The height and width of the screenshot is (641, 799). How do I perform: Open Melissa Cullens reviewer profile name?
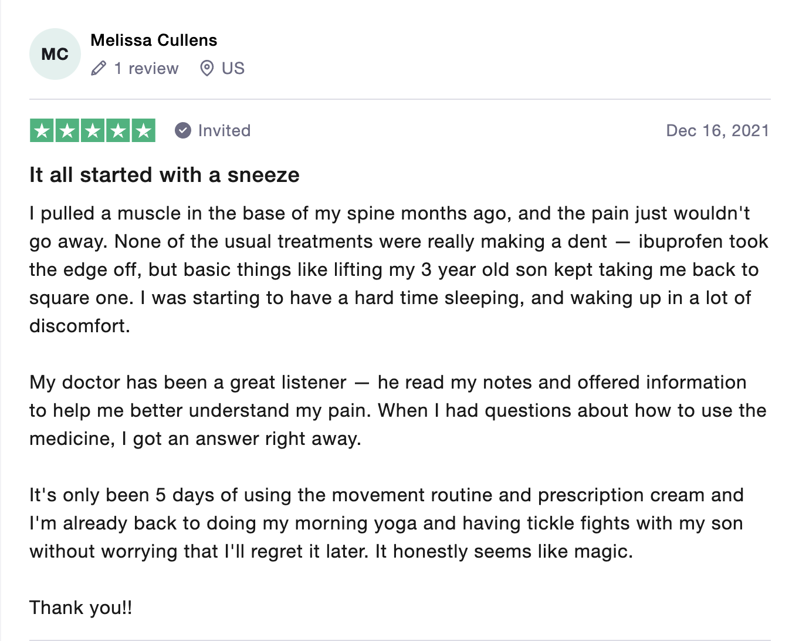154,40
